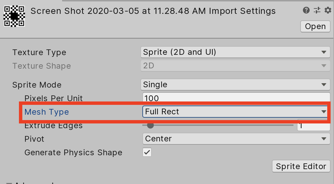
Task: Click the QR code texture thumbnail
Action: (14, 16)
